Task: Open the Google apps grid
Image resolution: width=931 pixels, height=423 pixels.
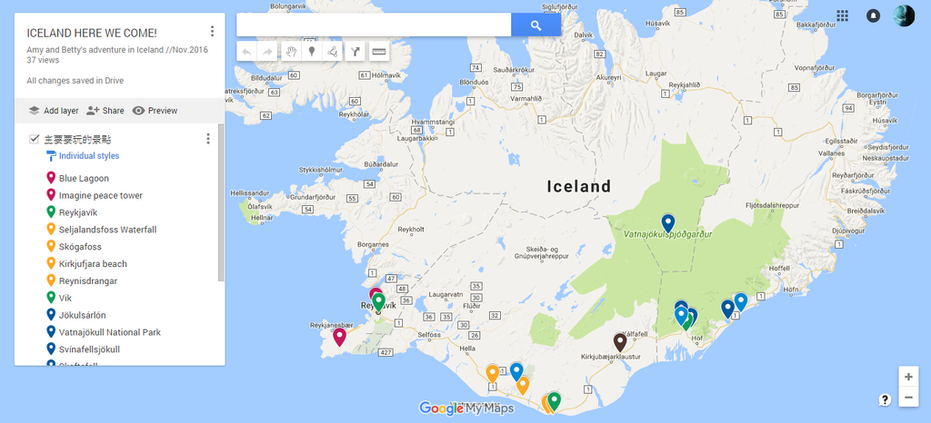Action: pyautogui.click(x=842, y=15)
